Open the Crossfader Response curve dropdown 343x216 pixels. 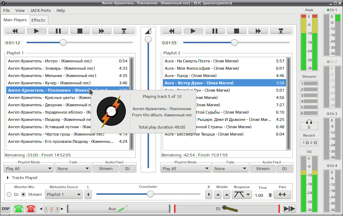(x=242, y=194)
